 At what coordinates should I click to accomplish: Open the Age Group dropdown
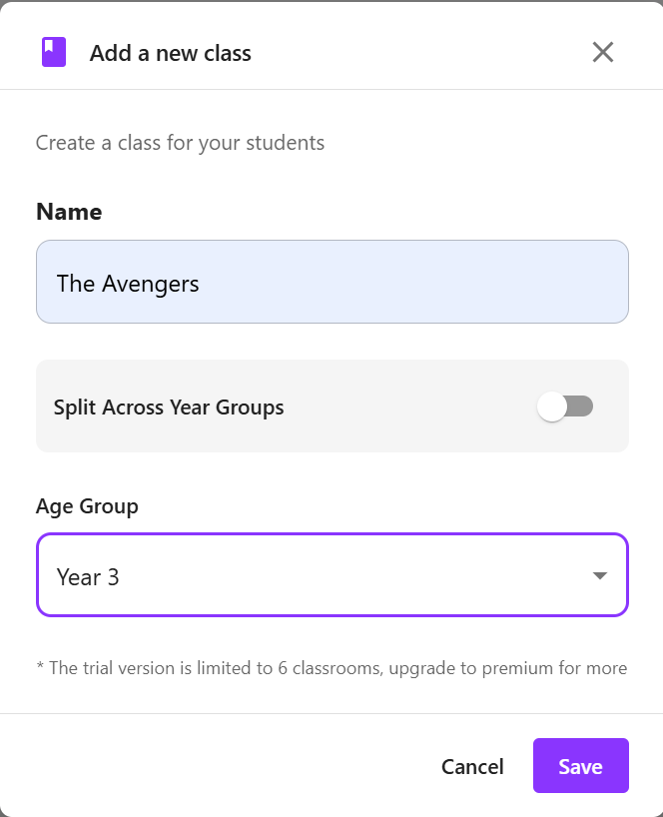pyautogui.click(x=331, y=575)
